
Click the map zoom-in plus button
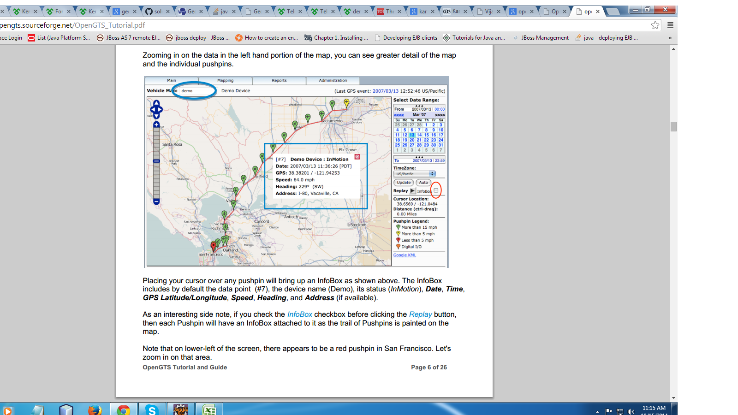point(156,125)
